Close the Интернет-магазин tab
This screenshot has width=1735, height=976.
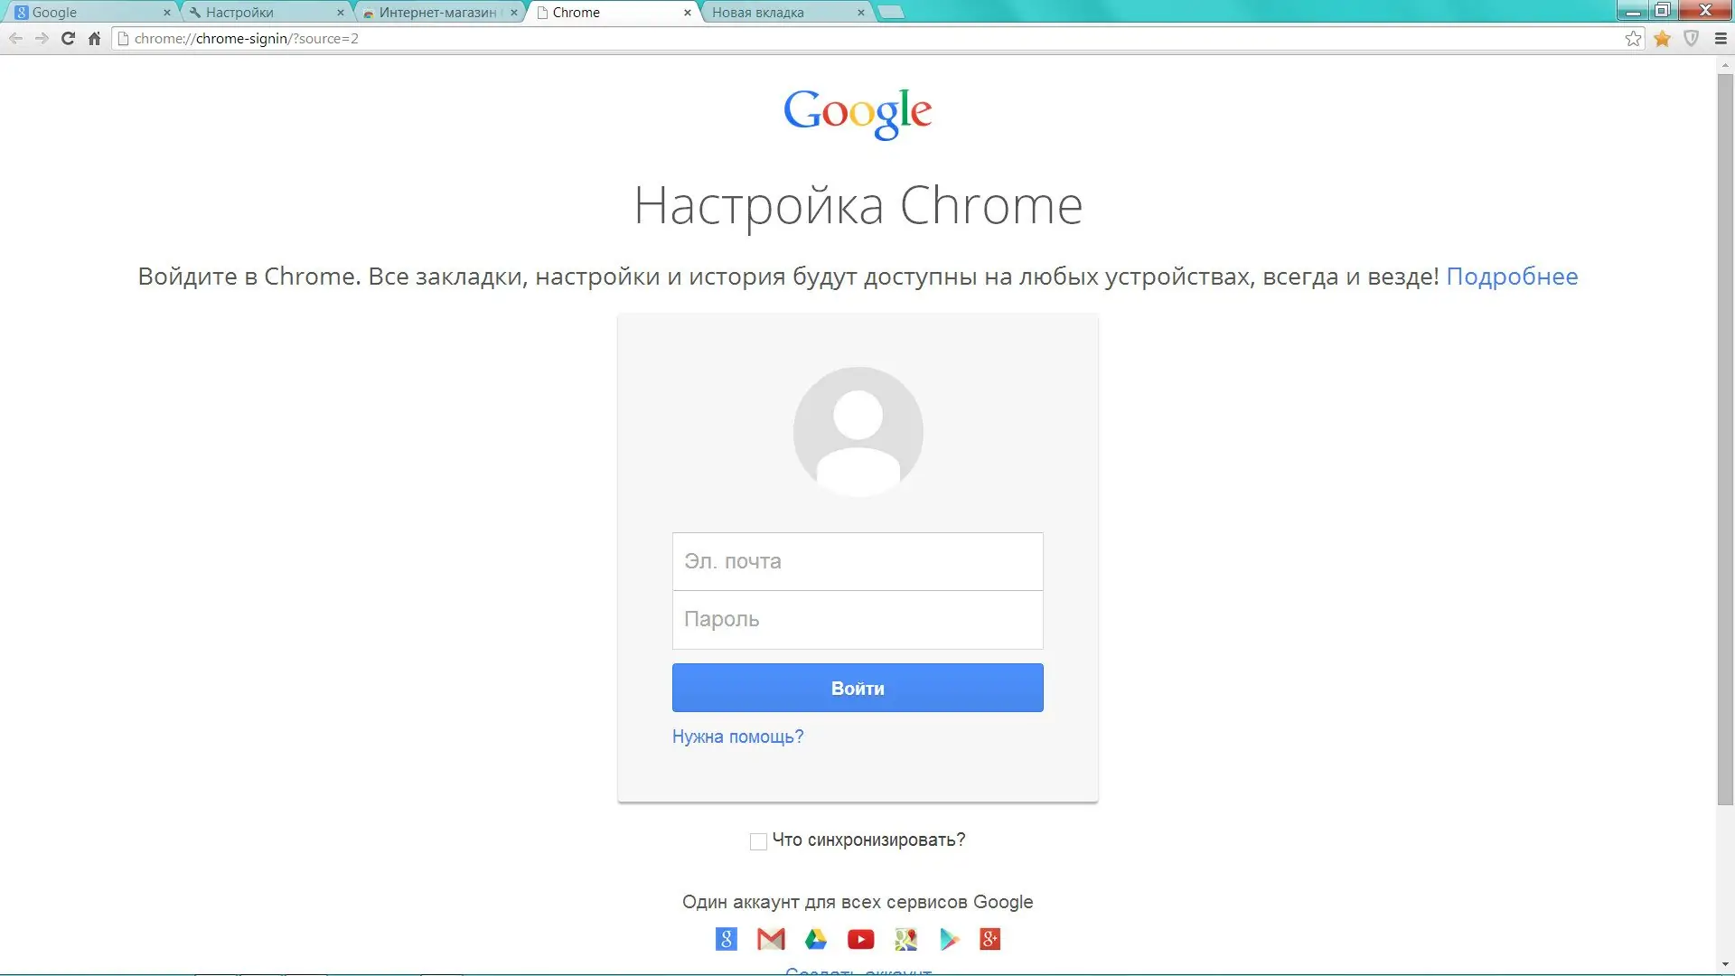click(x=514, y=13)
